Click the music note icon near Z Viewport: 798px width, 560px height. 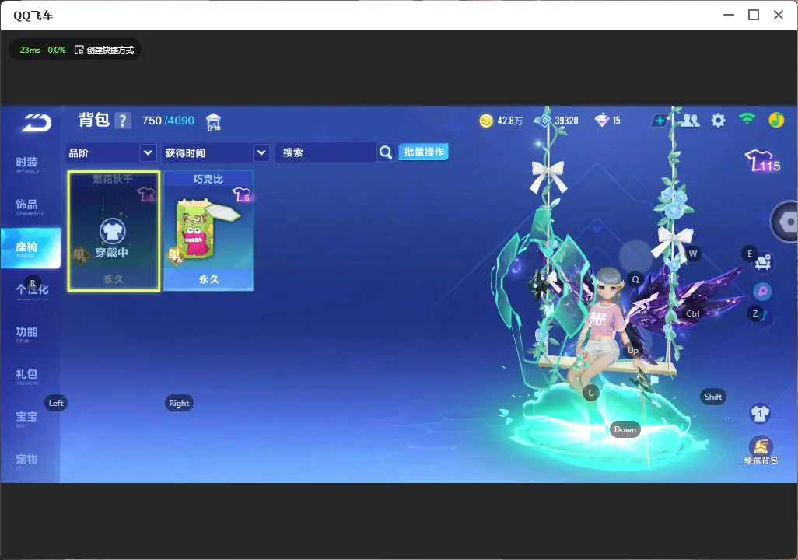pyautogui.click(x=762, y=316)
